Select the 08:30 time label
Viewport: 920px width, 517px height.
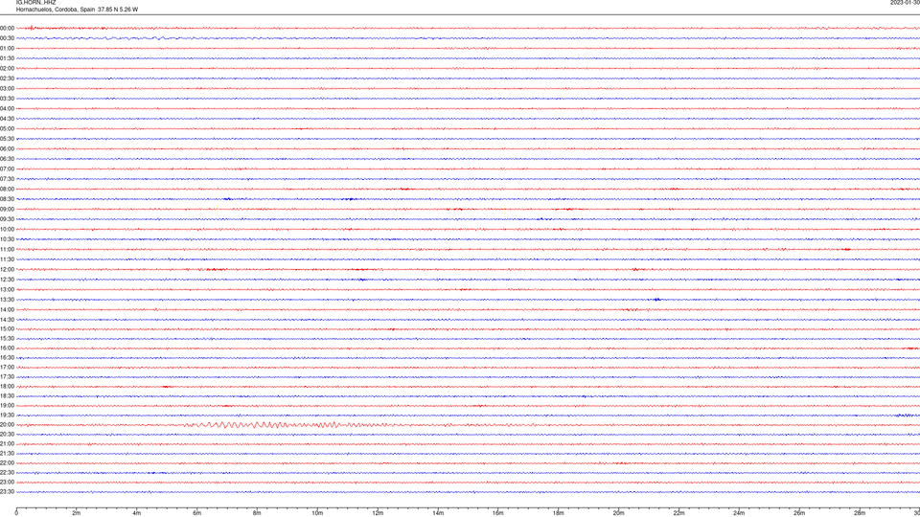(7, 199)
